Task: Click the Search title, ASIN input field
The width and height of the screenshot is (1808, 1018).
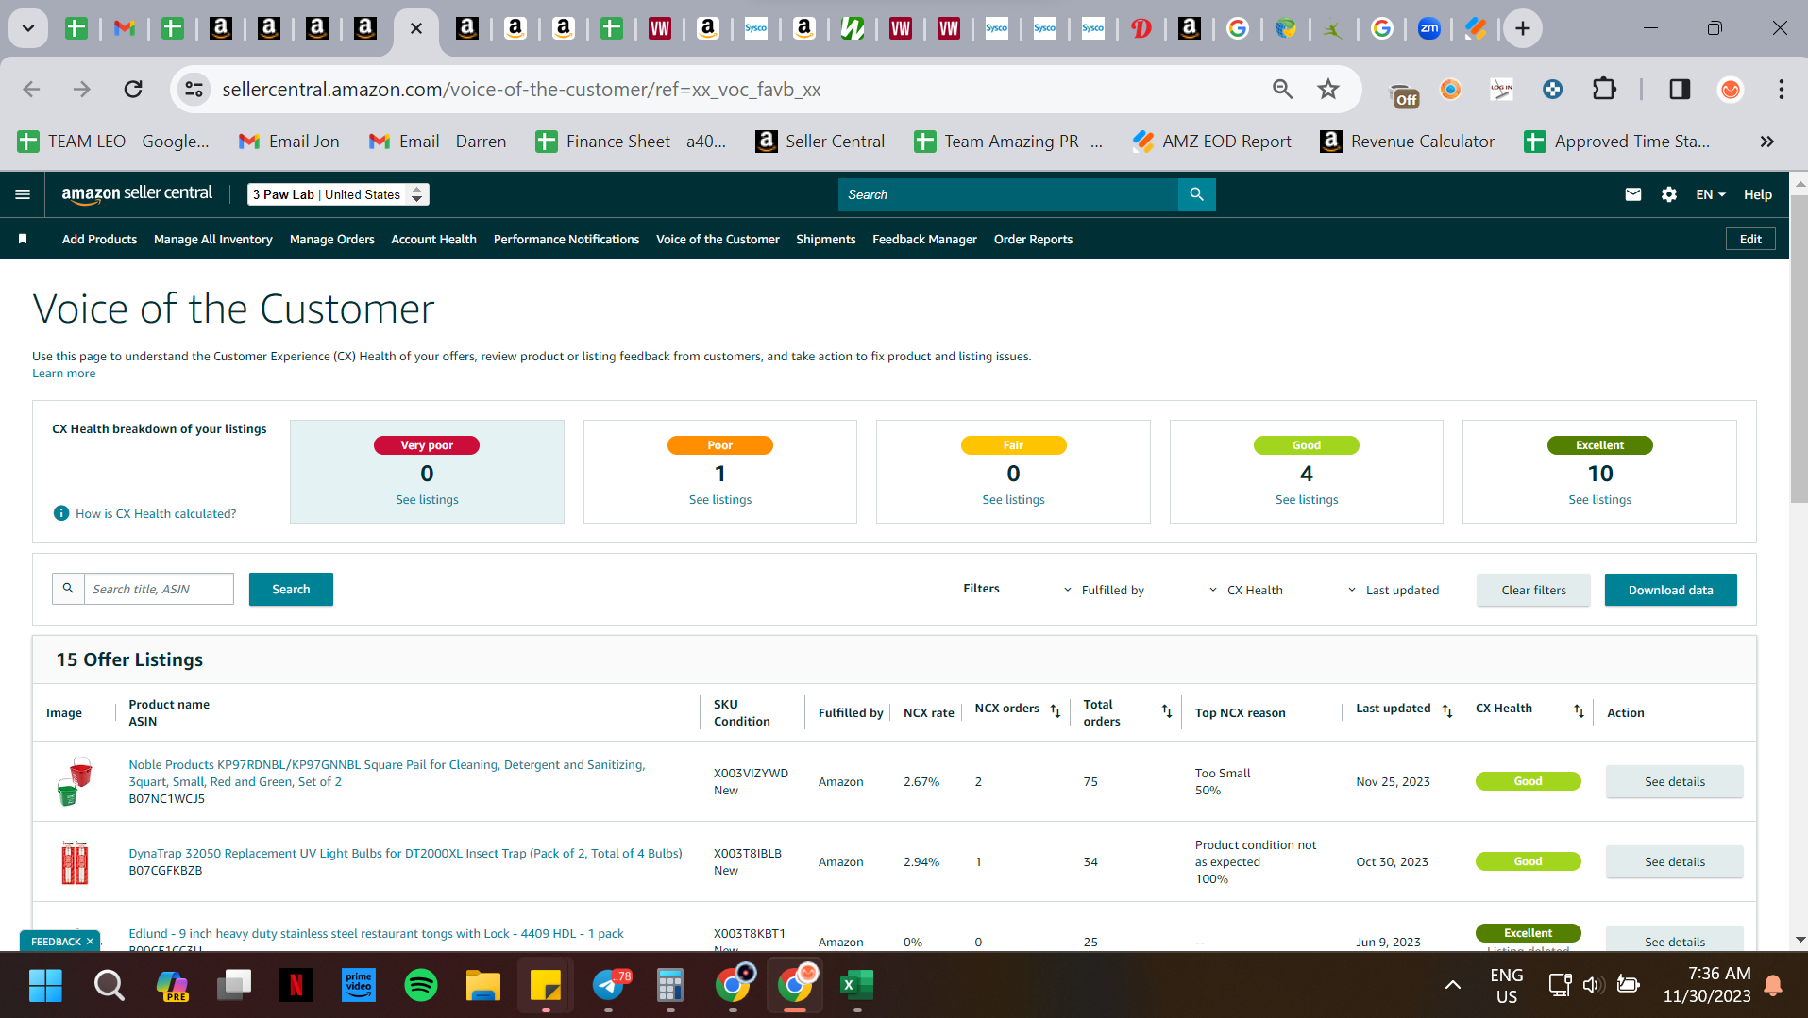Action: (x=159, y=589)
